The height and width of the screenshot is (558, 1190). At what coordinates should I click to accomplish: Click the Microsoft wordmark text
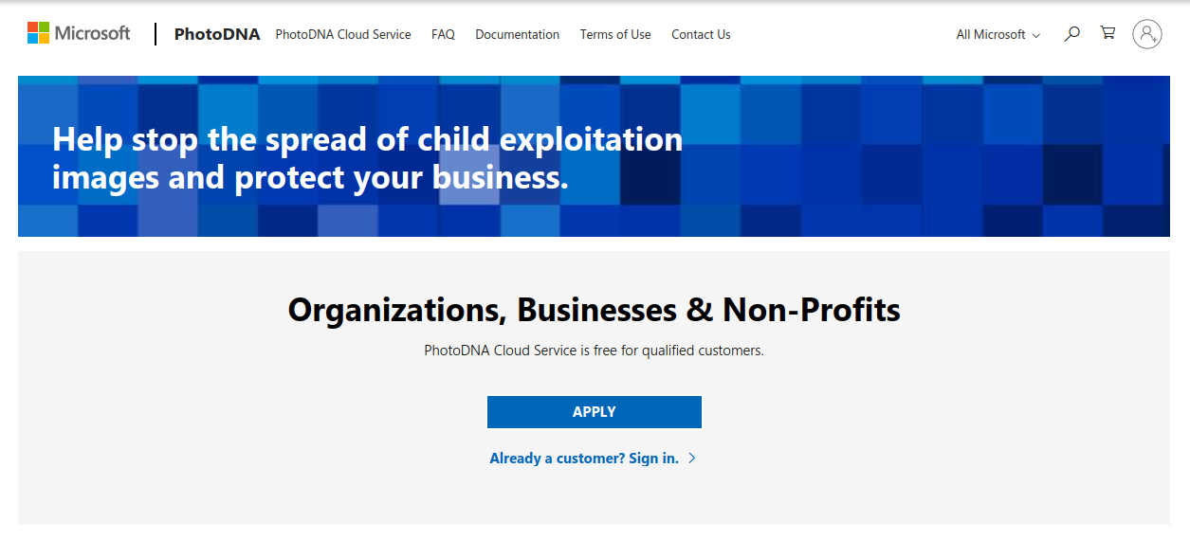pos(92,33)
